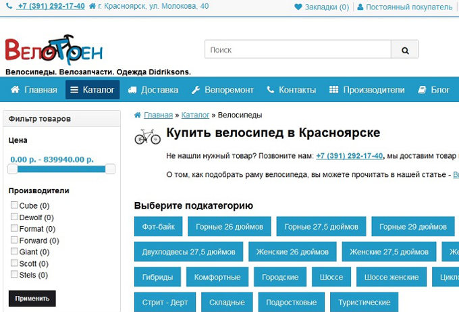Select the Фэт-байк subcategory
This screenshot has width=459, height=312.
[x=159, y=226]
